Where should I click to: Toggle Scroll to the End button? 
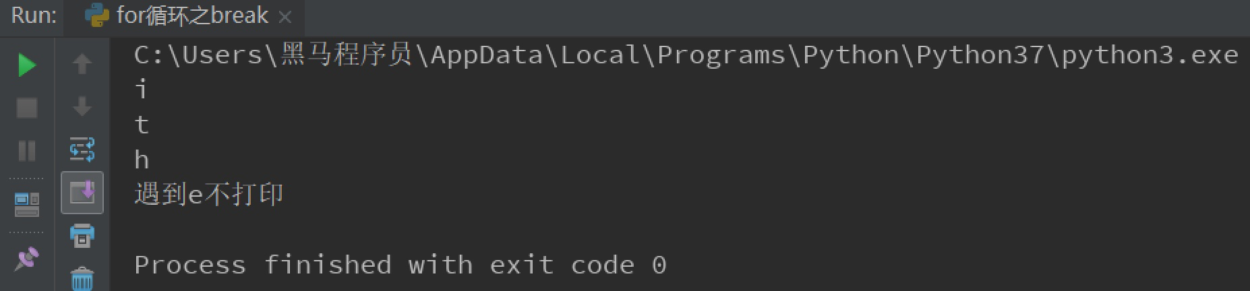(82, 193)
